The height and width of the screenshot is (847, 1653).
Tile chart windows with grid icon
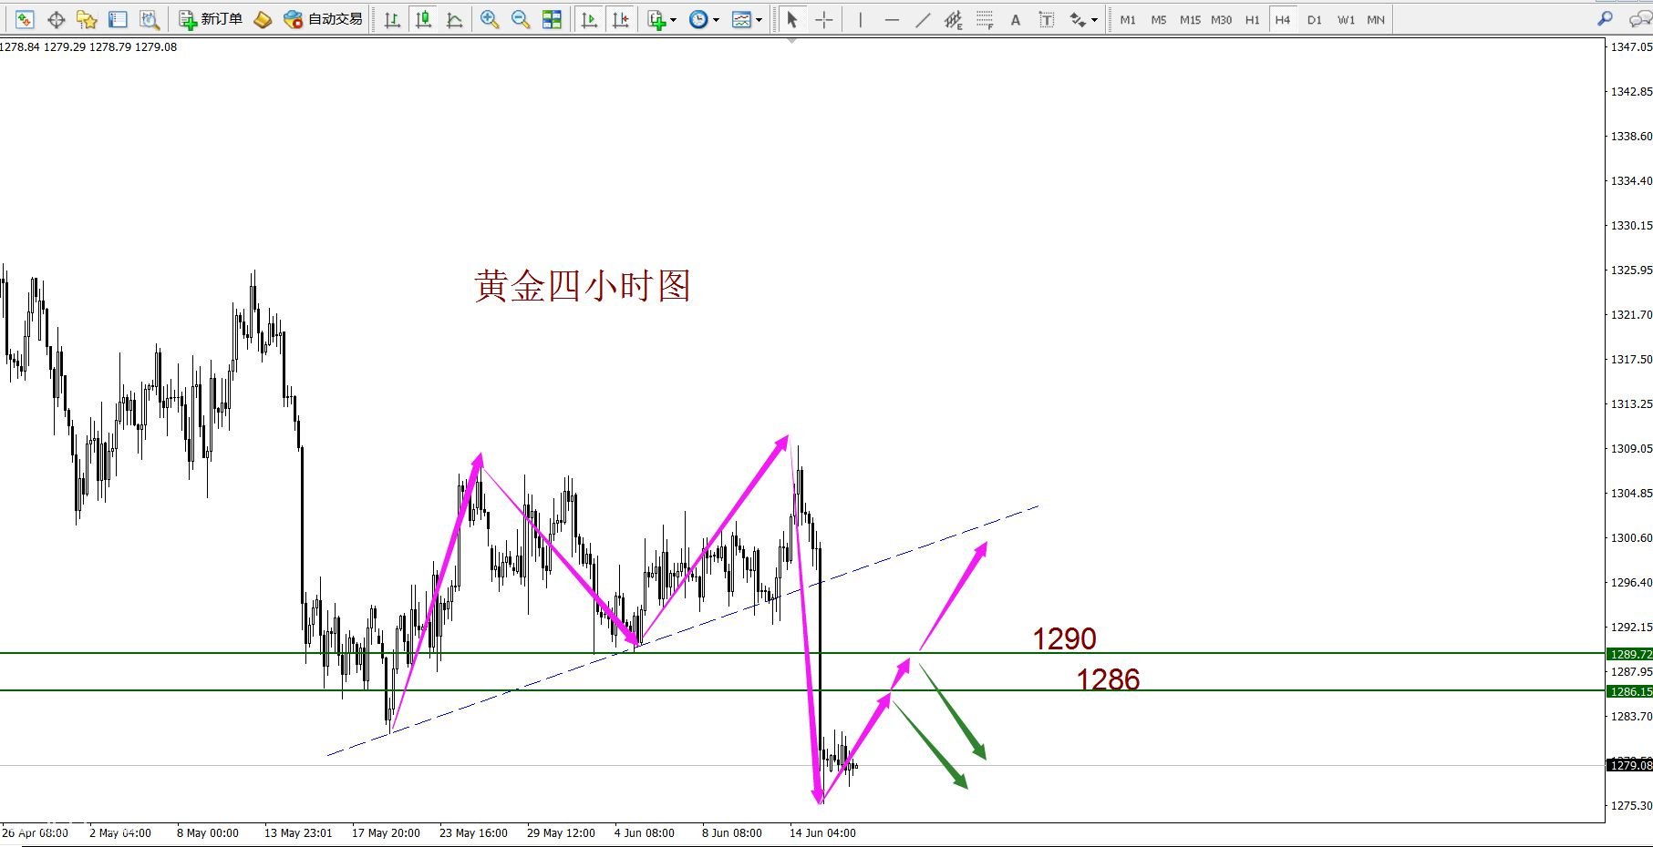pyautogui.click(x=552, y=19)
